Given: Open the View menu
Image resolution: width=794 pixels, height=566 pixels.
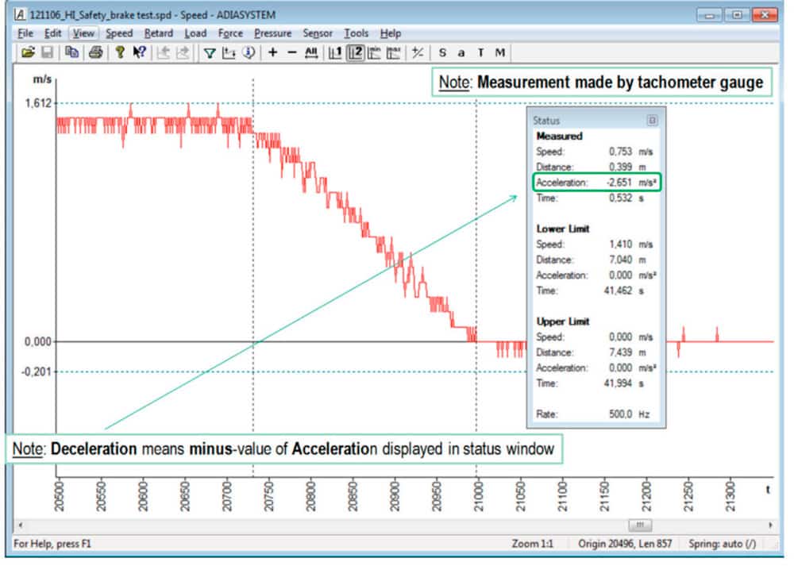Looking at the screenshot, I should [83, 33].
